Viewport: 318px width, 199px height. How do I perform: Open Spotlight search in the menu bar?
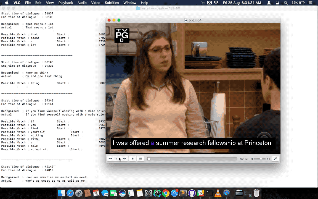tap(286, 3)
